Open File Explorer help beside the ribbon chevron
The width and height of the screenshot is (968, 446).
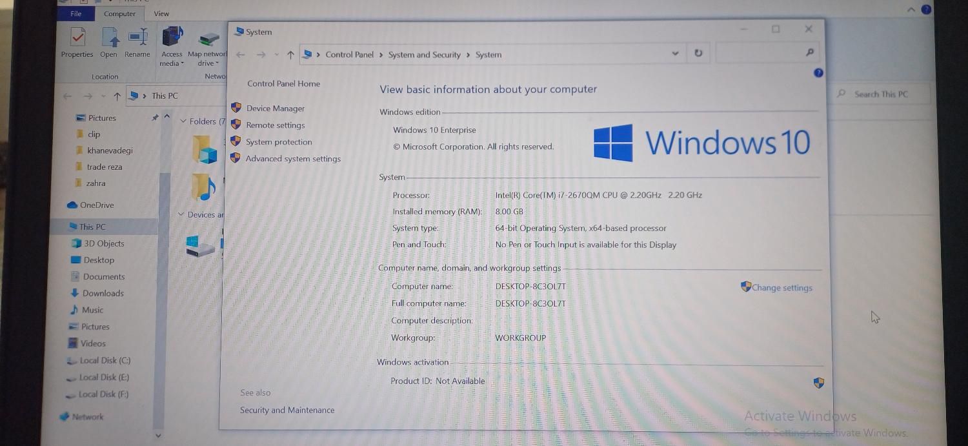tap(927, 9)
